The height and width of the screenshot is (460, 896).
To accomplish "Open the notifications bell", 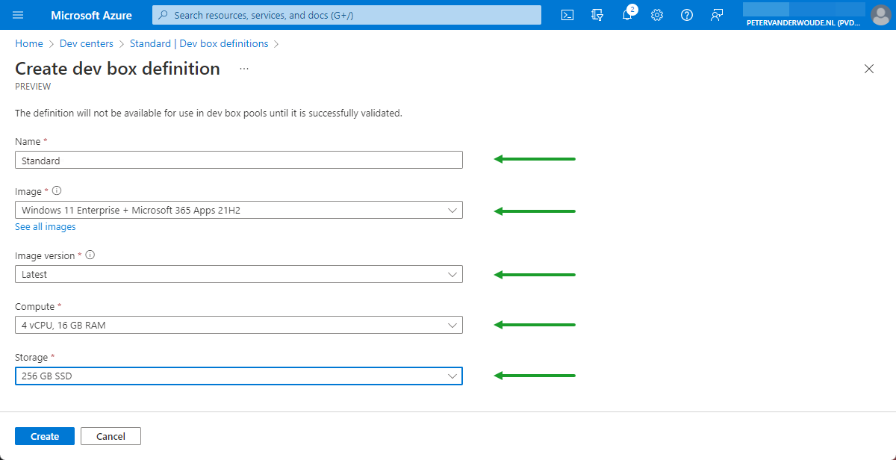I will click(x=627, y=15).
